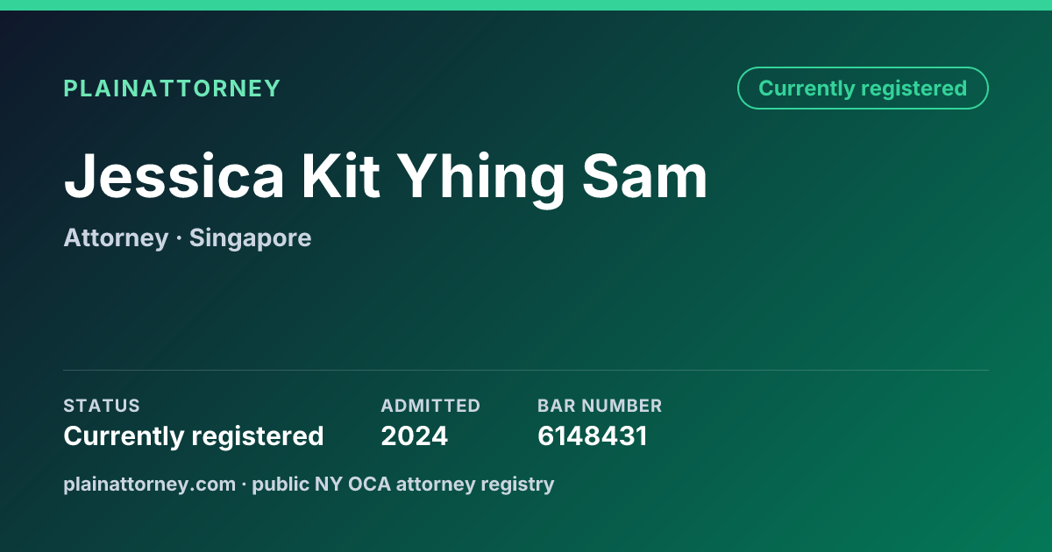Click the horizontal divider line above STATUS
The width and height of the screenshot is (1052, 552).
pyautogui.click(x=526, y=370)
